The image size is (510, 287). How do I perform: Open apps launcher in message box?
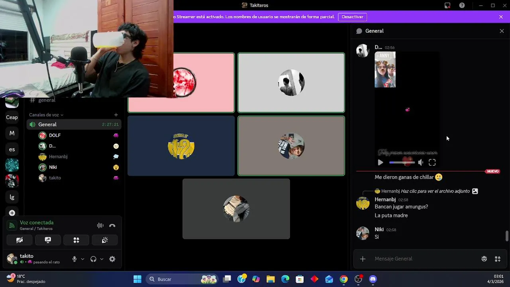click(498, 259)
